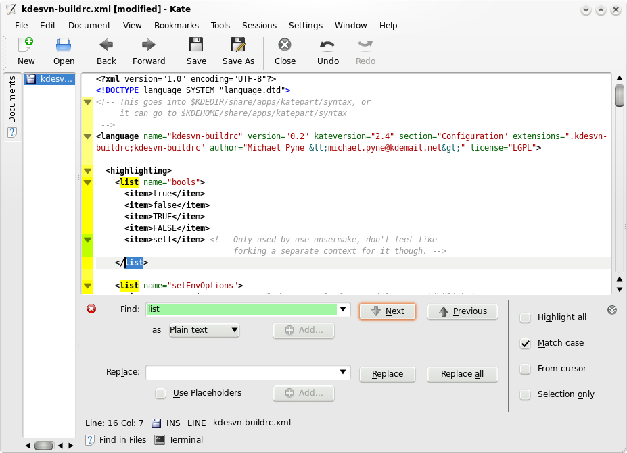Collapse the bools list fold marker

point(87,182)
